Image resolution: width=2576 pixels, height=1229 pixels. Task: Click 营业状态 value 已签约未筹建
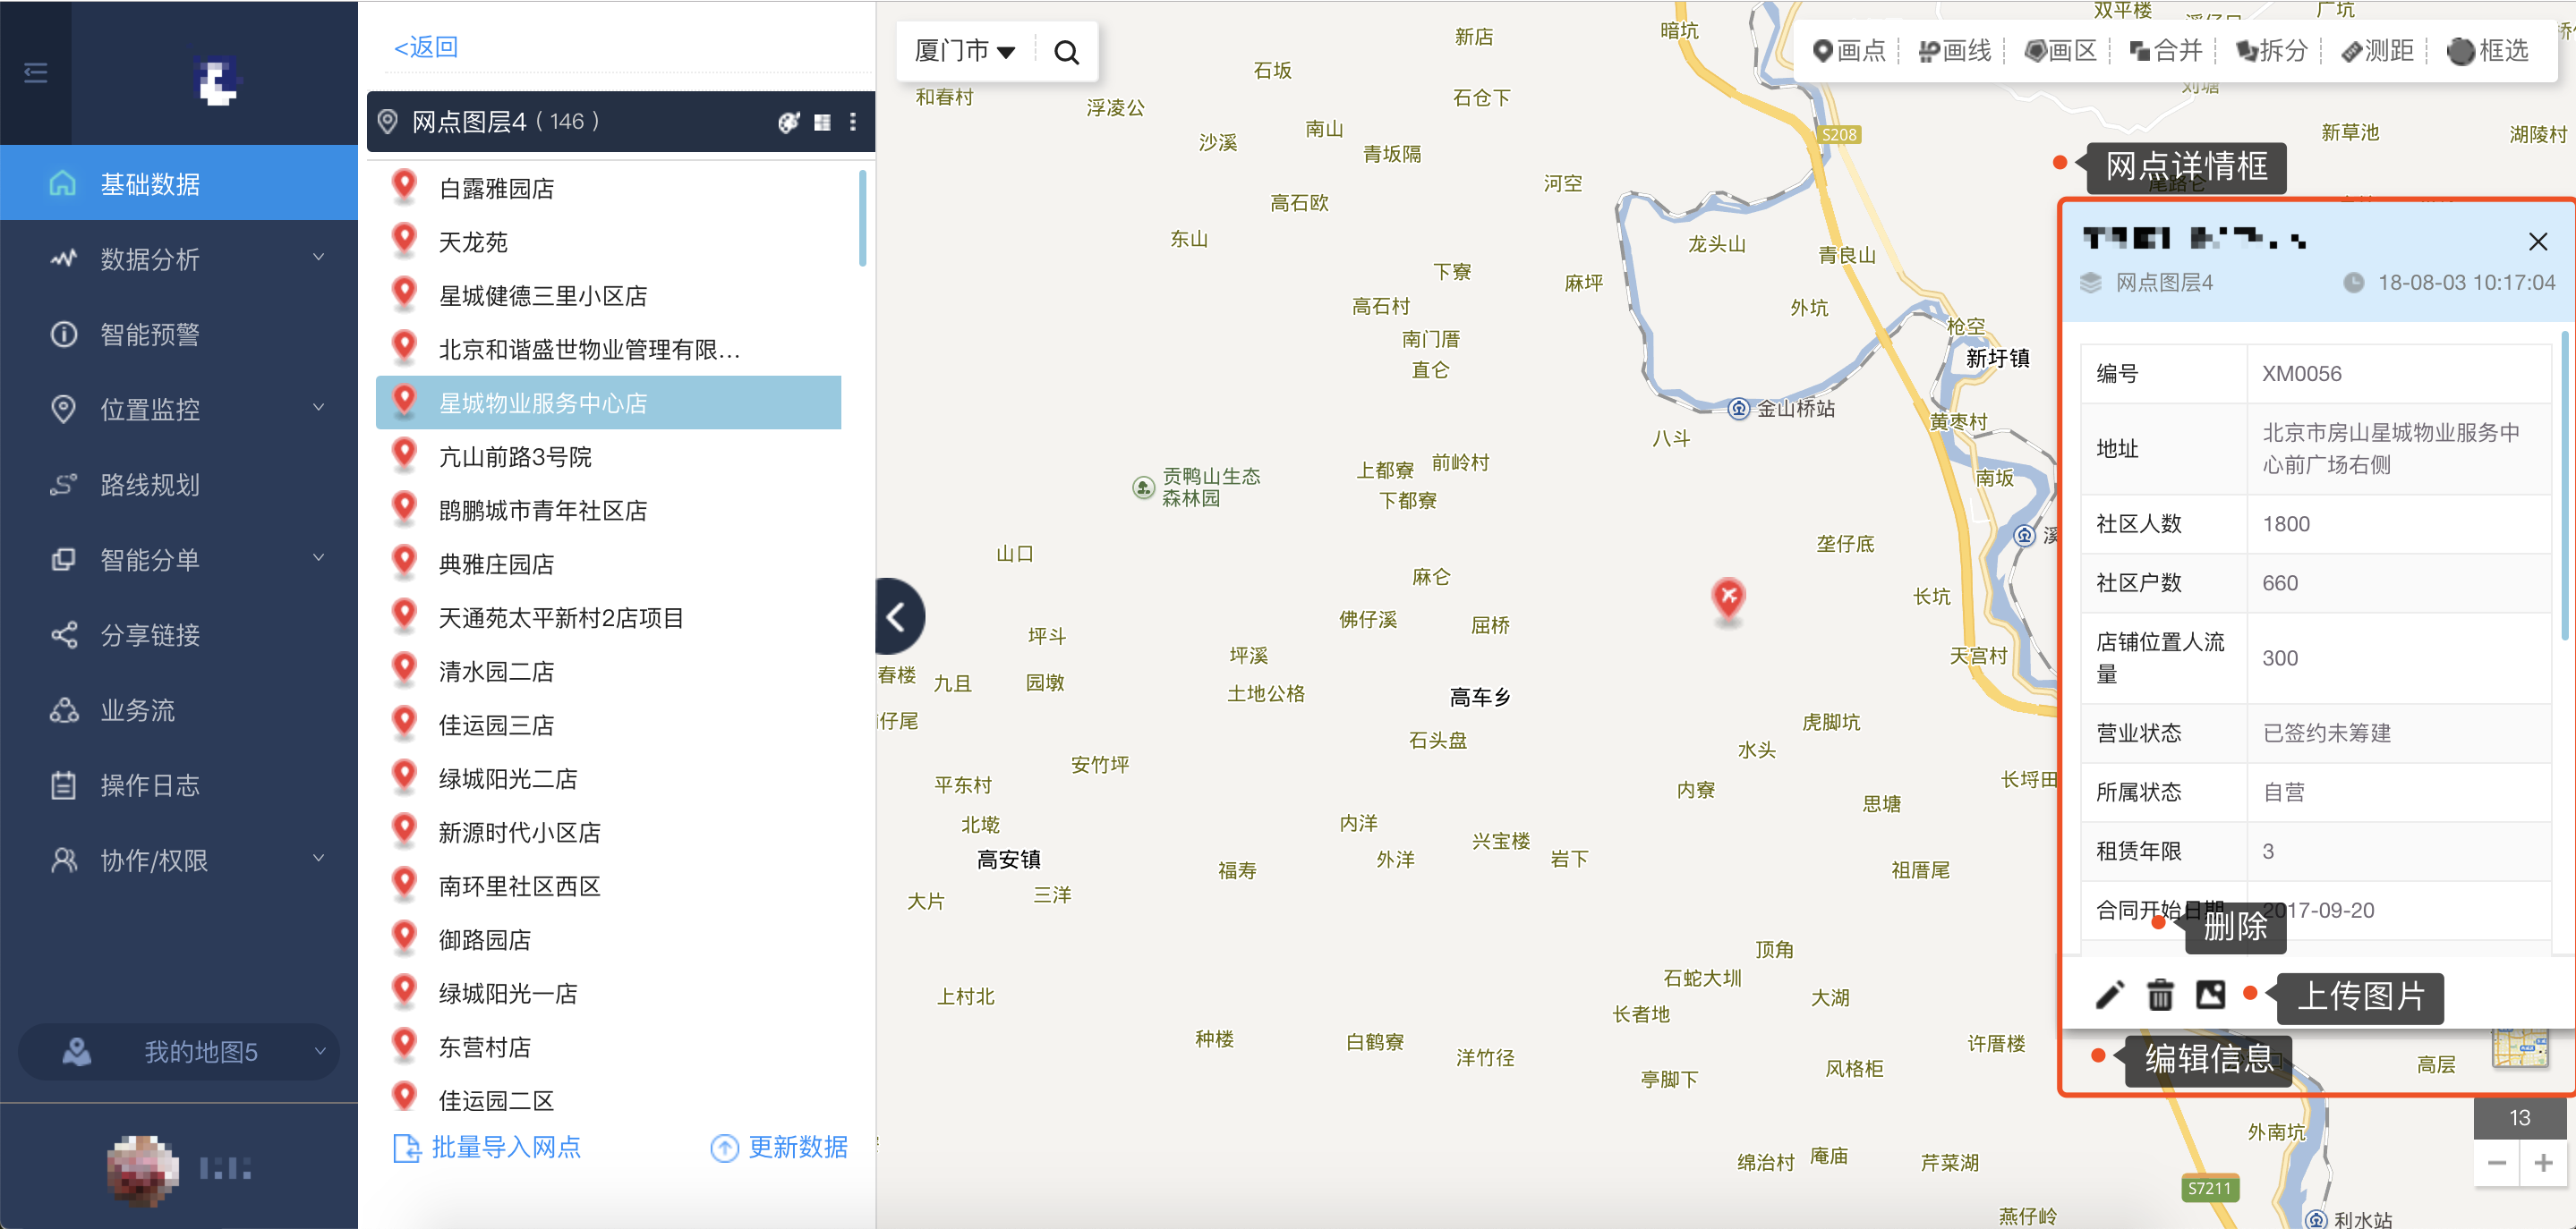tap(2327, 733)
